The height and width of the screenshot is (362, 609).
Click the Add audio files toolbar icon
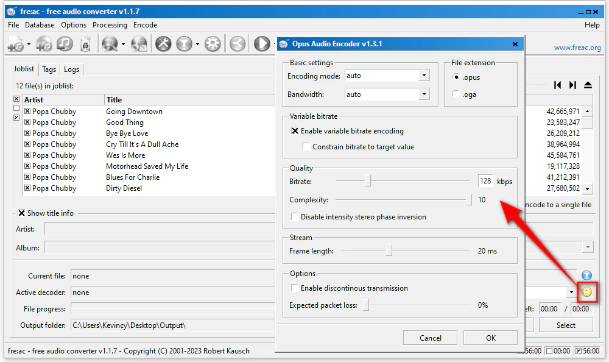[15, 44]
